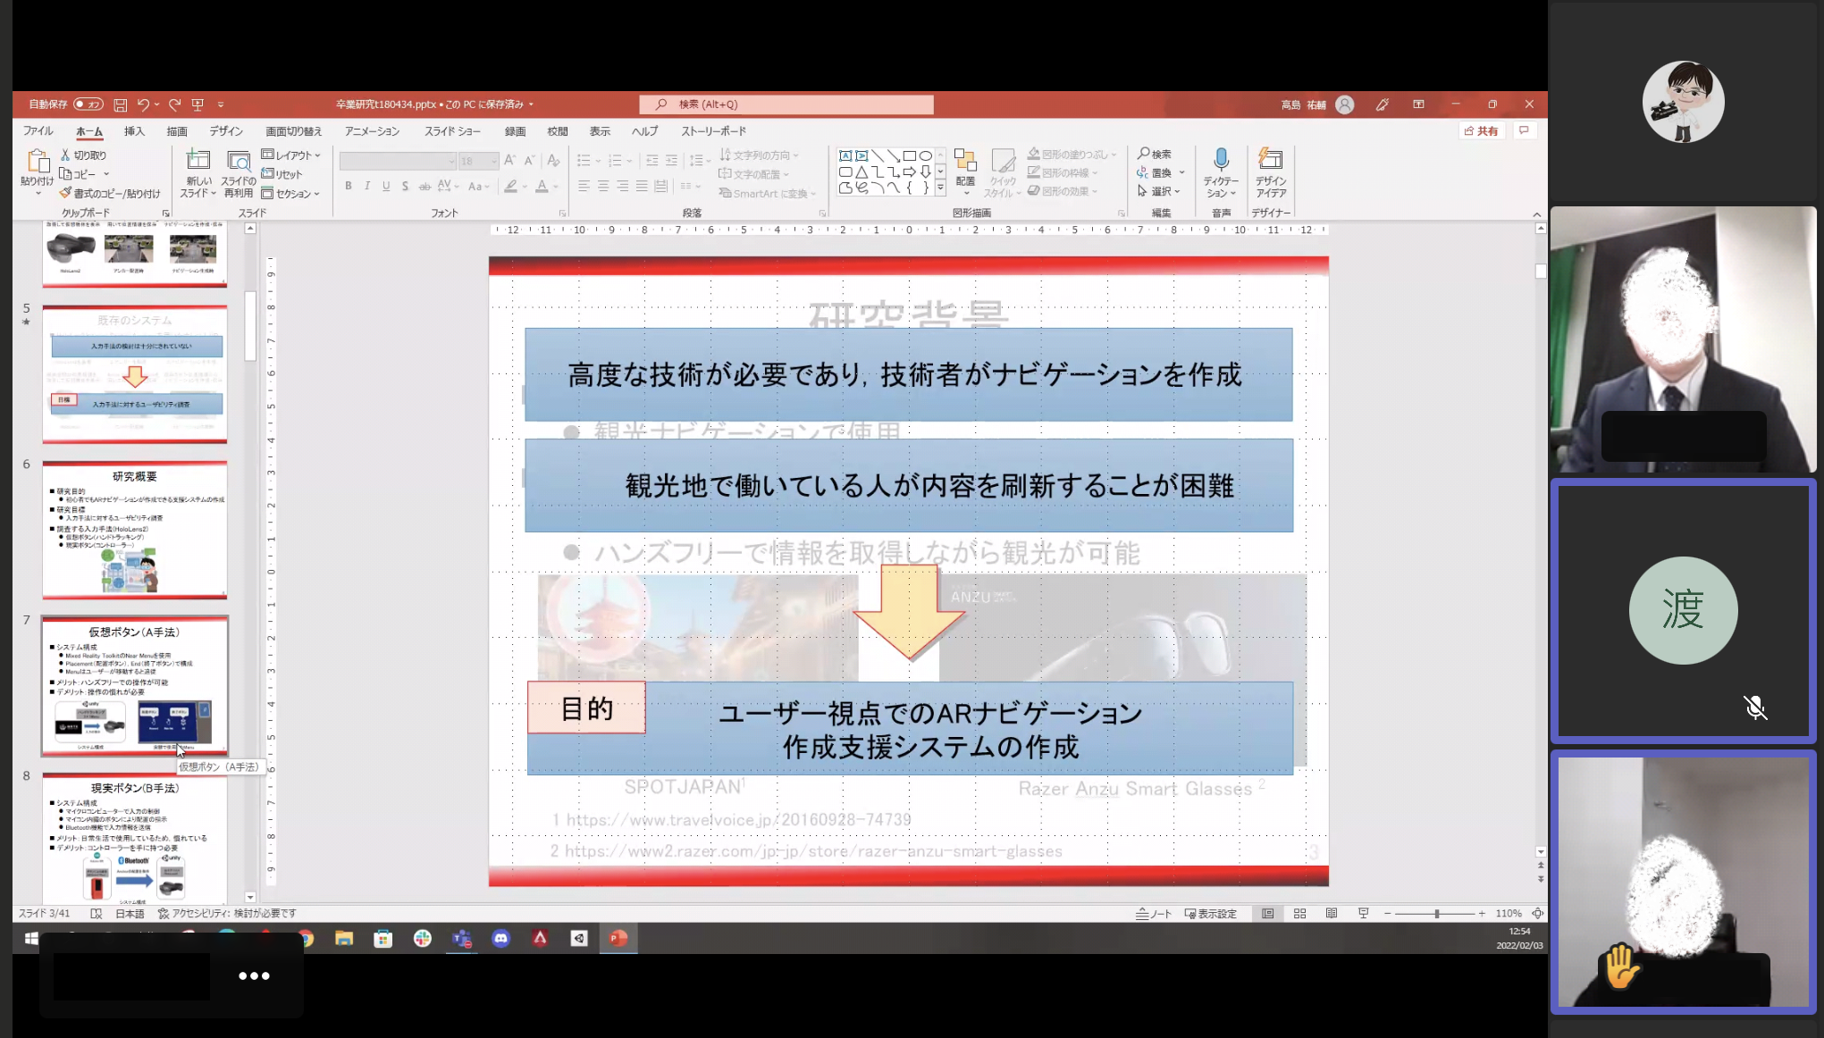Click Reuse Slides (スライドの再利用) icon
This screenshot has height=1038, width=1824.
(x=239, y=161)
